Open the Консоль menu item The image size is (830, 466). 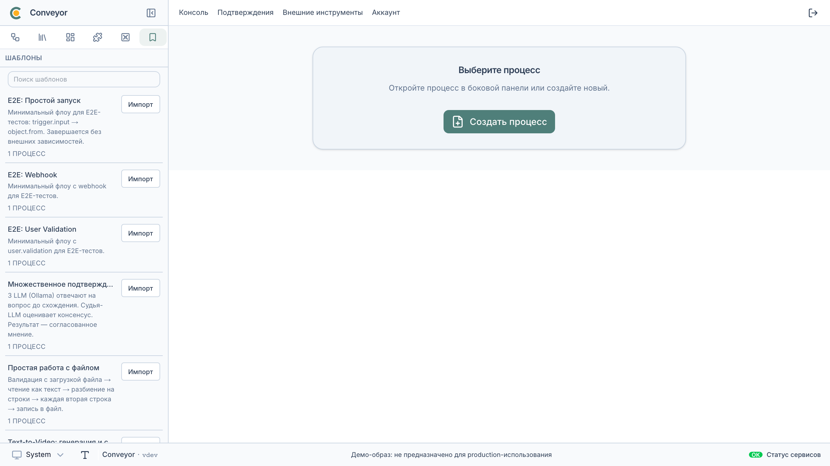[194, 13]
